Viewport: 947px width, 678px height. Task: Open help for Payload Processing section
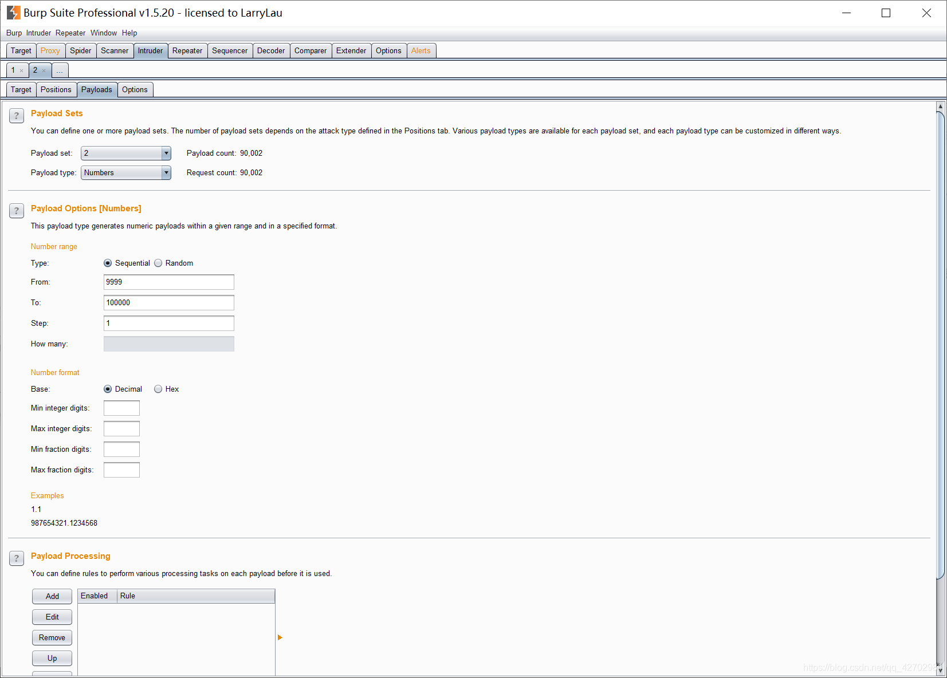pyautogui.click(x=17, y=558)
